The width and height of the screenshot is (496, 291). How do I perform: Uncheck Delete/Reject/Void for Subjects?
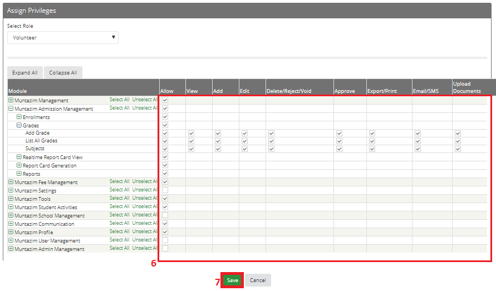pos(272,149)
